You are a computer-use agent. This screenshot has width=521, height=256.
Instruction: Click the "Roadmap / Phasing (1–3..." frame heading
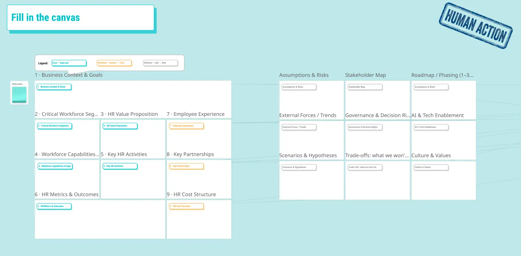[x=442, y=75]
